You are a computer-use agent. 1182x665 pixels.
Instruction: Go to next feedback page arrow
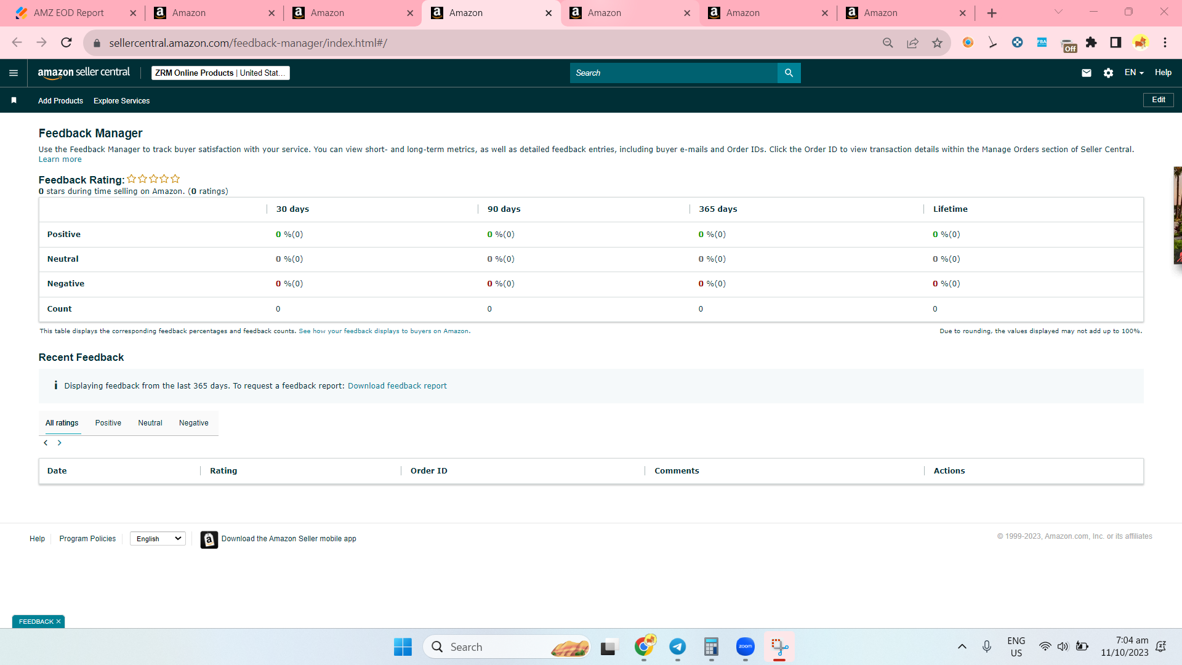(x=60, y=443)
